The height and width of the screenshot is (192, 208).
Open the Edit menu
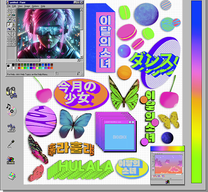(14, 6)
